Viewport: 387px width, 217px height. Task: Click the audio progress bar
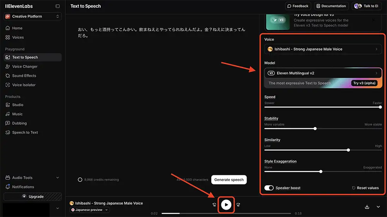pyautogui.click(x=226, y=213)
